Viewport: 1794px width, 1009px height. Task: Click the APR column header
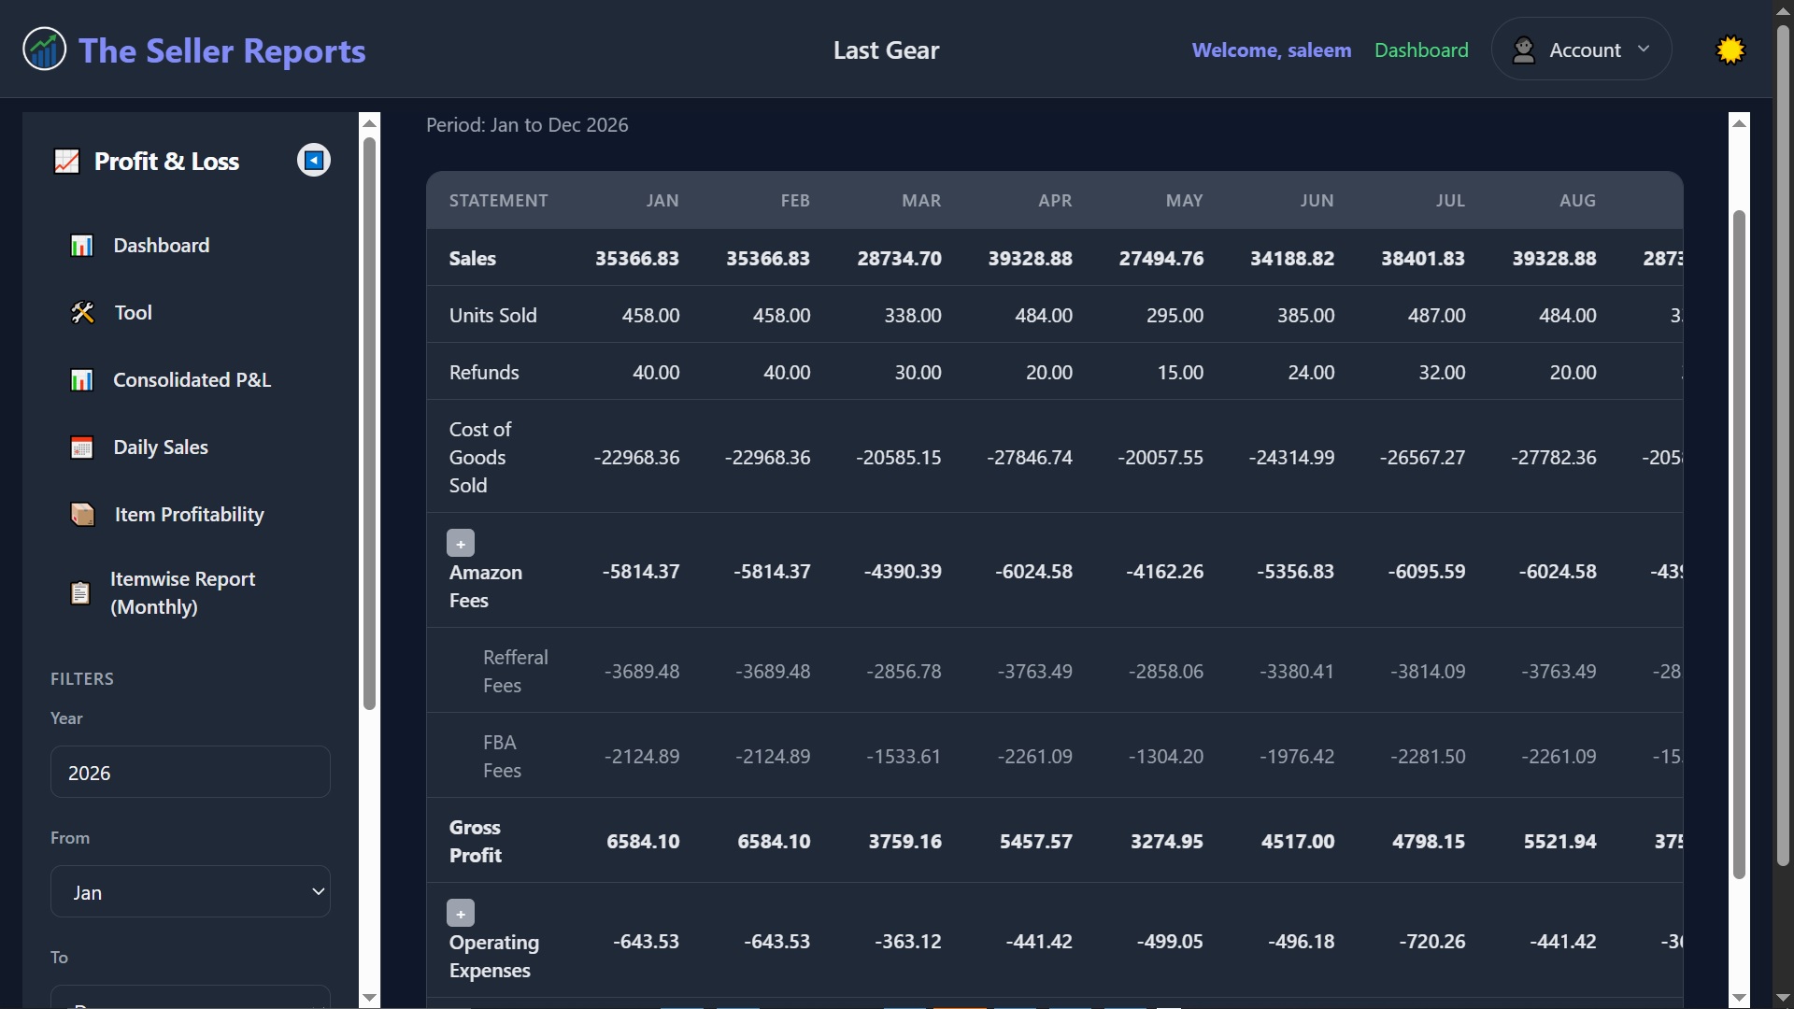point(1055,201)
